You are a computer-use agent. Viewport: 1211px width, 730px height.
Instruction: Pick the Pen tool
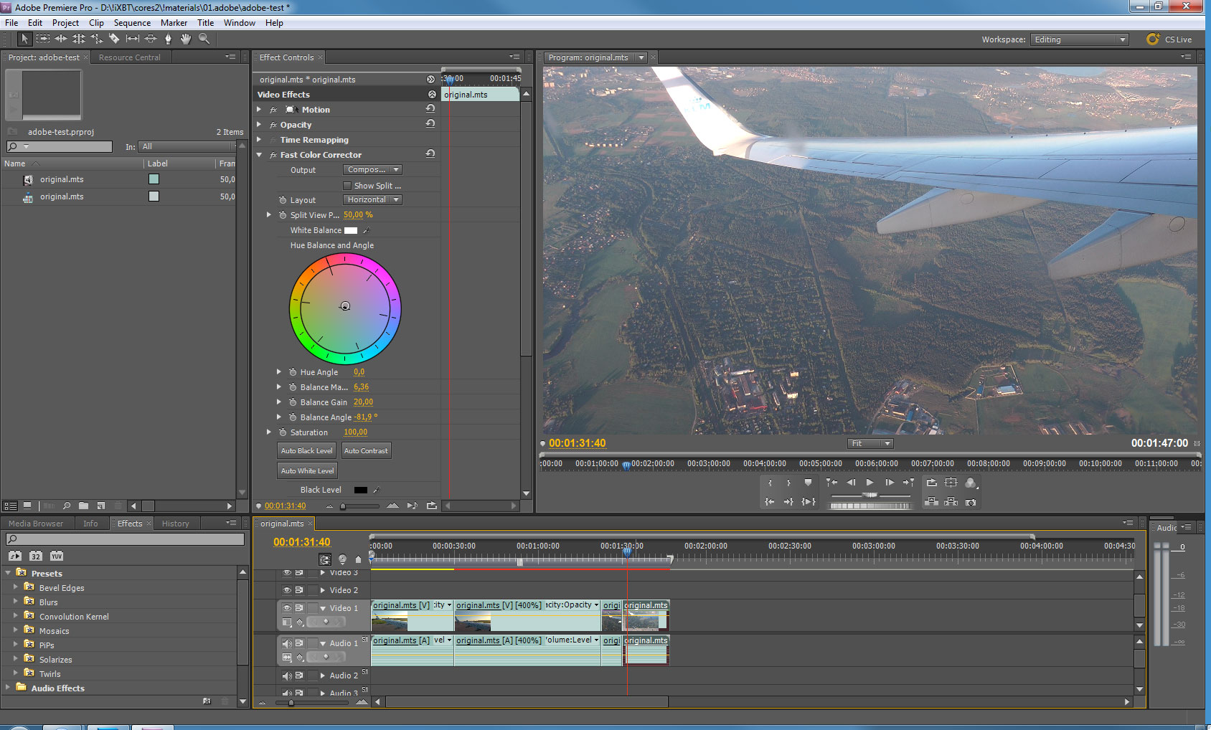[x=169, y=39]
